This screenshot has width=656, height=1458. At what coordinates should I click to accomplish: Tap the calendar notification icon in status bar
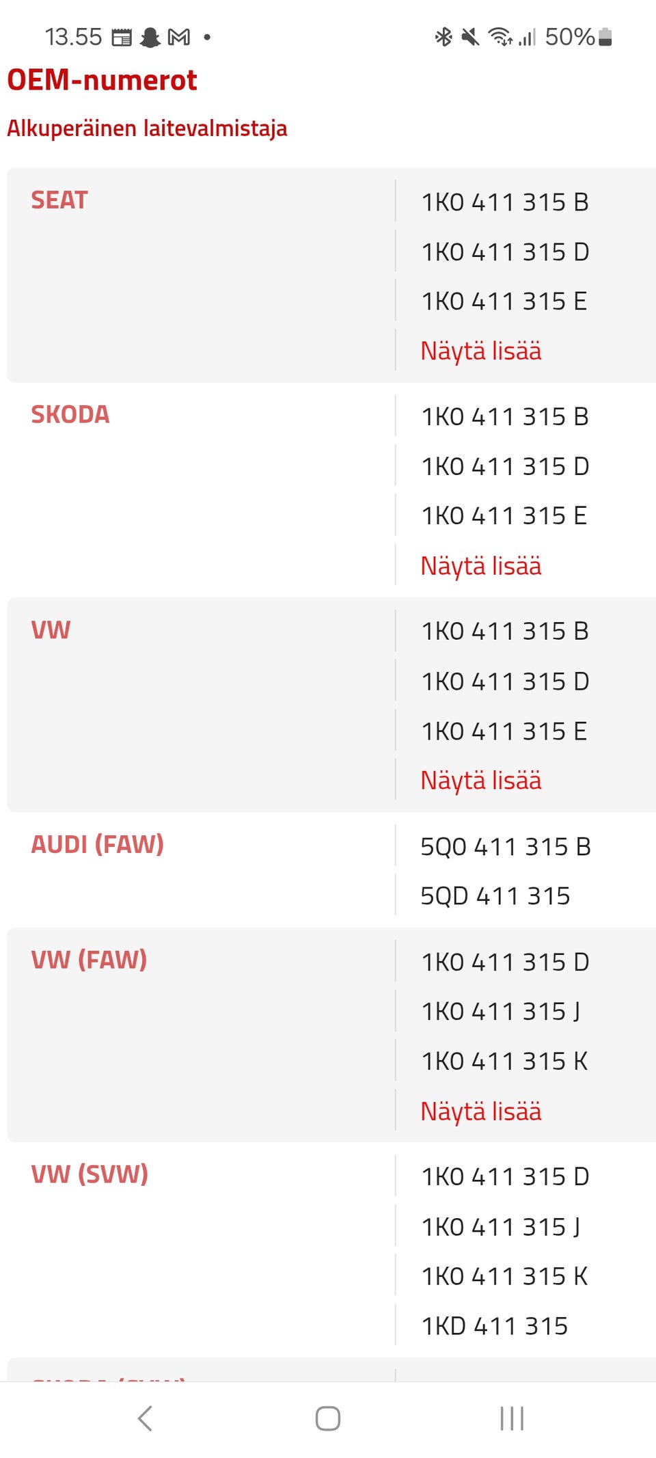pyautogui.click(x=122, y=37)
